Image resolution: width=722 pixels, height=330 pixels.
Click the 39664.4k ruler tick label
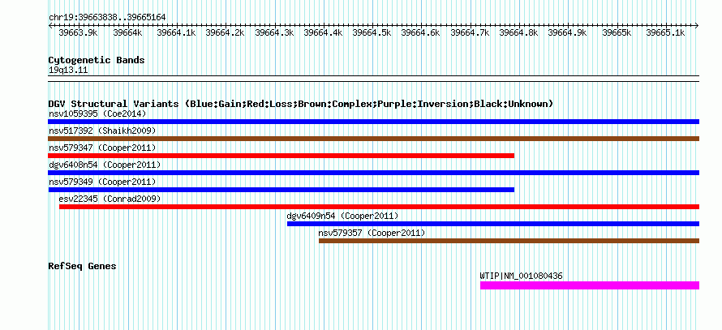tap(323, 33)
